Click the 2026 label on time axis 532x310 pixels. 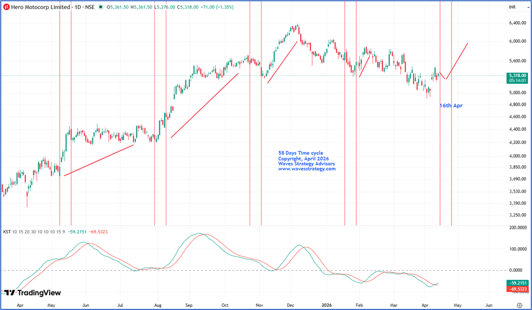click(x=326, y=305)
